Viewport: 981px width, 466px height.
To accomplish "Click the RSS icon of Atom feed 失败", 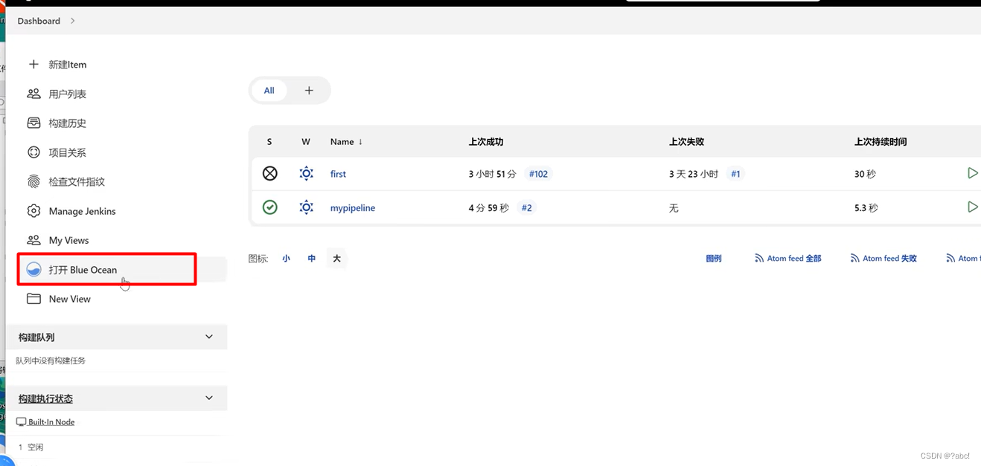I will 855,259.
